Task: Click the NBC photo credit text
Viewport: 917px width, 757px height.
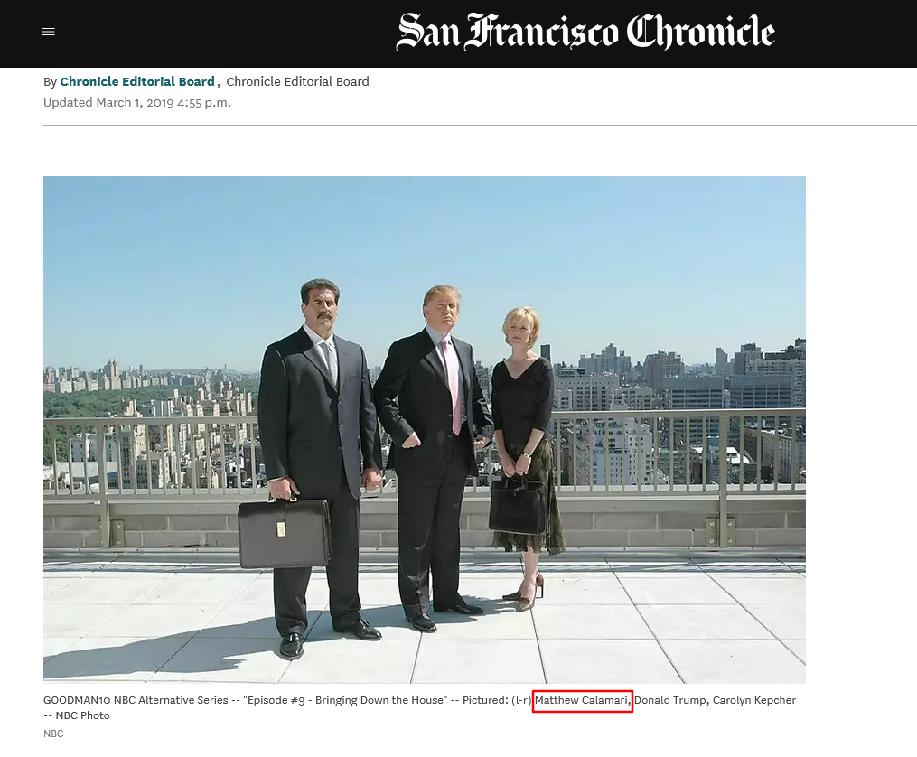Action: [53, 734]
